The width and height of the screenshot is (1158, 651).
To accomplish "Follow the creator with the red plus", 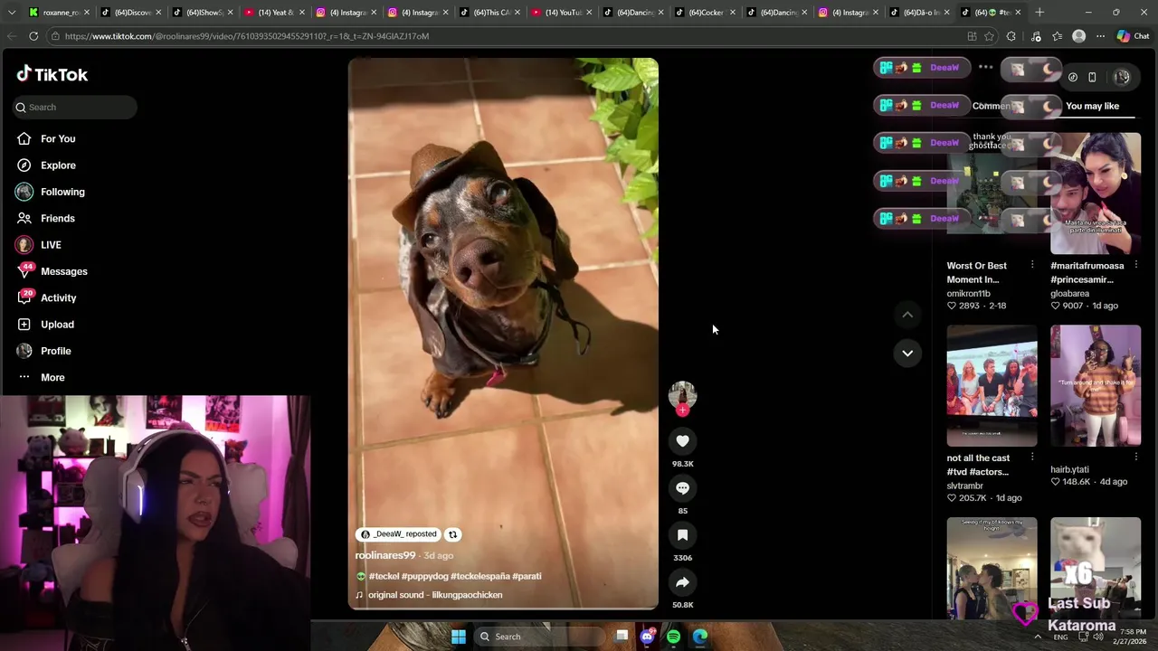I will 682,410.
